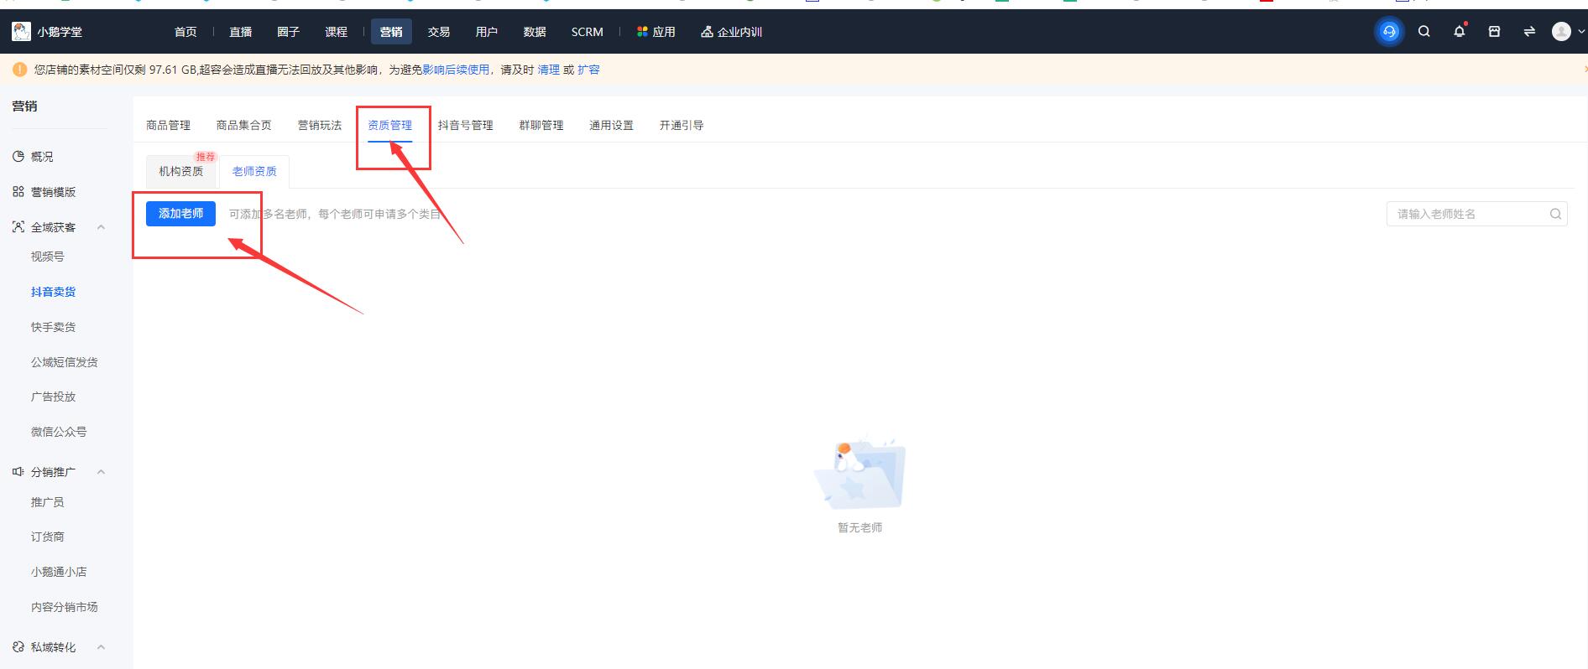Click the 小鹅学堂 logo icon
The image size is (1588, 669).
pos(21,32)
